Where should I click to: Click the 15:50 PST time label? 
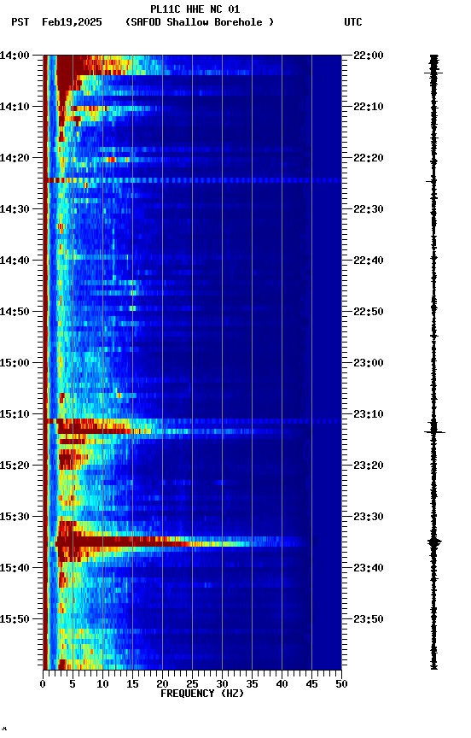[15, 619]
